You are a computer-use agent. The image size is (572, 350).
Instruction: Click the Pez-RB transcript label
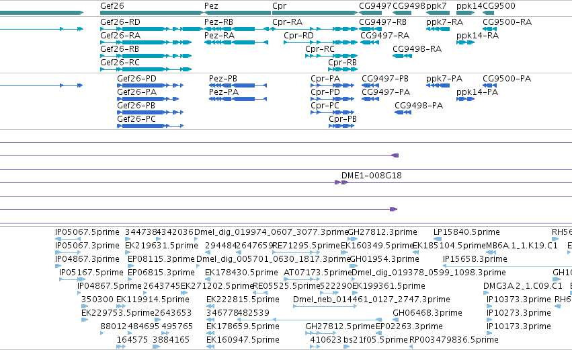218,22
